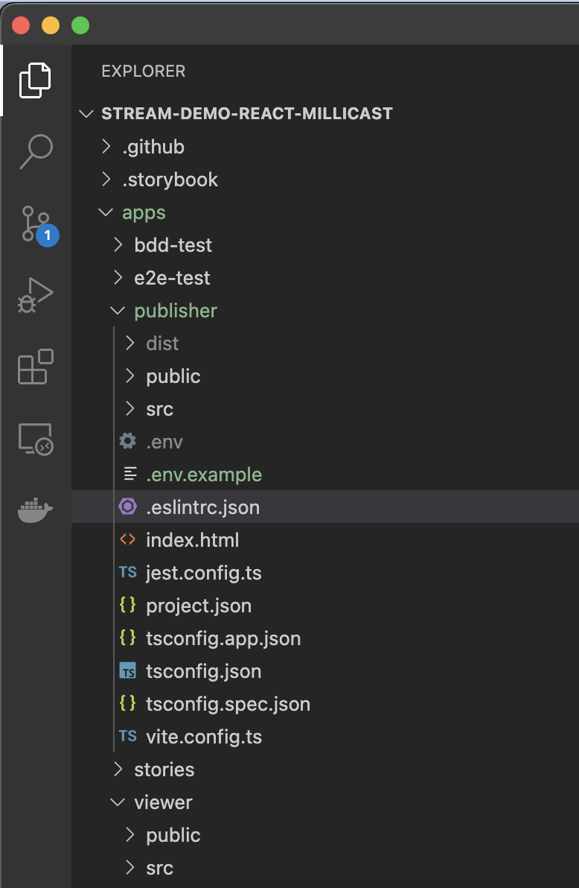Select the bdd-test folder name
Viewport: 579px width, 888px height.
[x=173, y=245]
